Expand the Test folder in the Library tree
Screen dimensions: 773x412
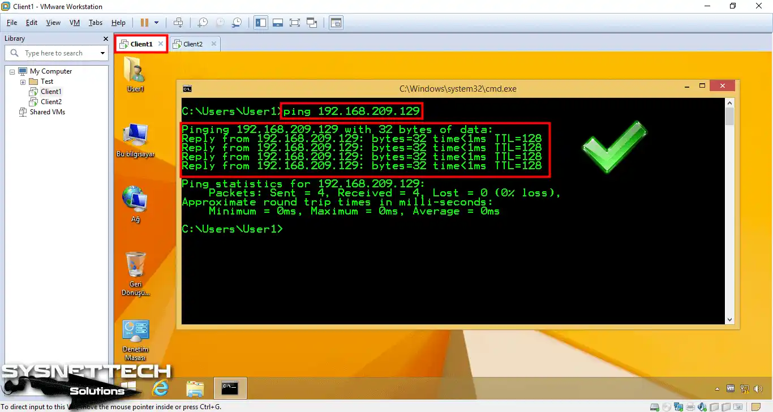23,81
